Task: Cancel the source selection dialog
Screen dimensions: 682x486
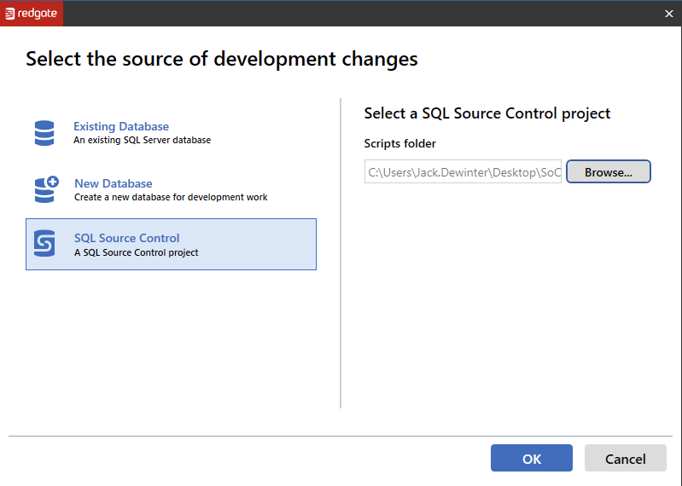Action: (625, 459)
